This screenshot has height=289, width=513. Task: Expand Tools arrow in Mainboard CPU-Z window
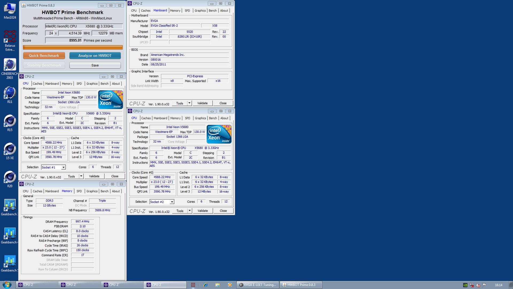189,103
